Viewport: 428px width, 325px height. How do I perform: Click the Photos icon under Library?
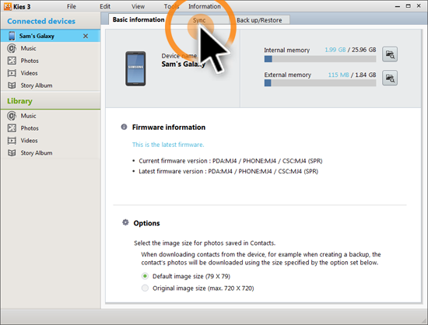click(x=12, y=128)
